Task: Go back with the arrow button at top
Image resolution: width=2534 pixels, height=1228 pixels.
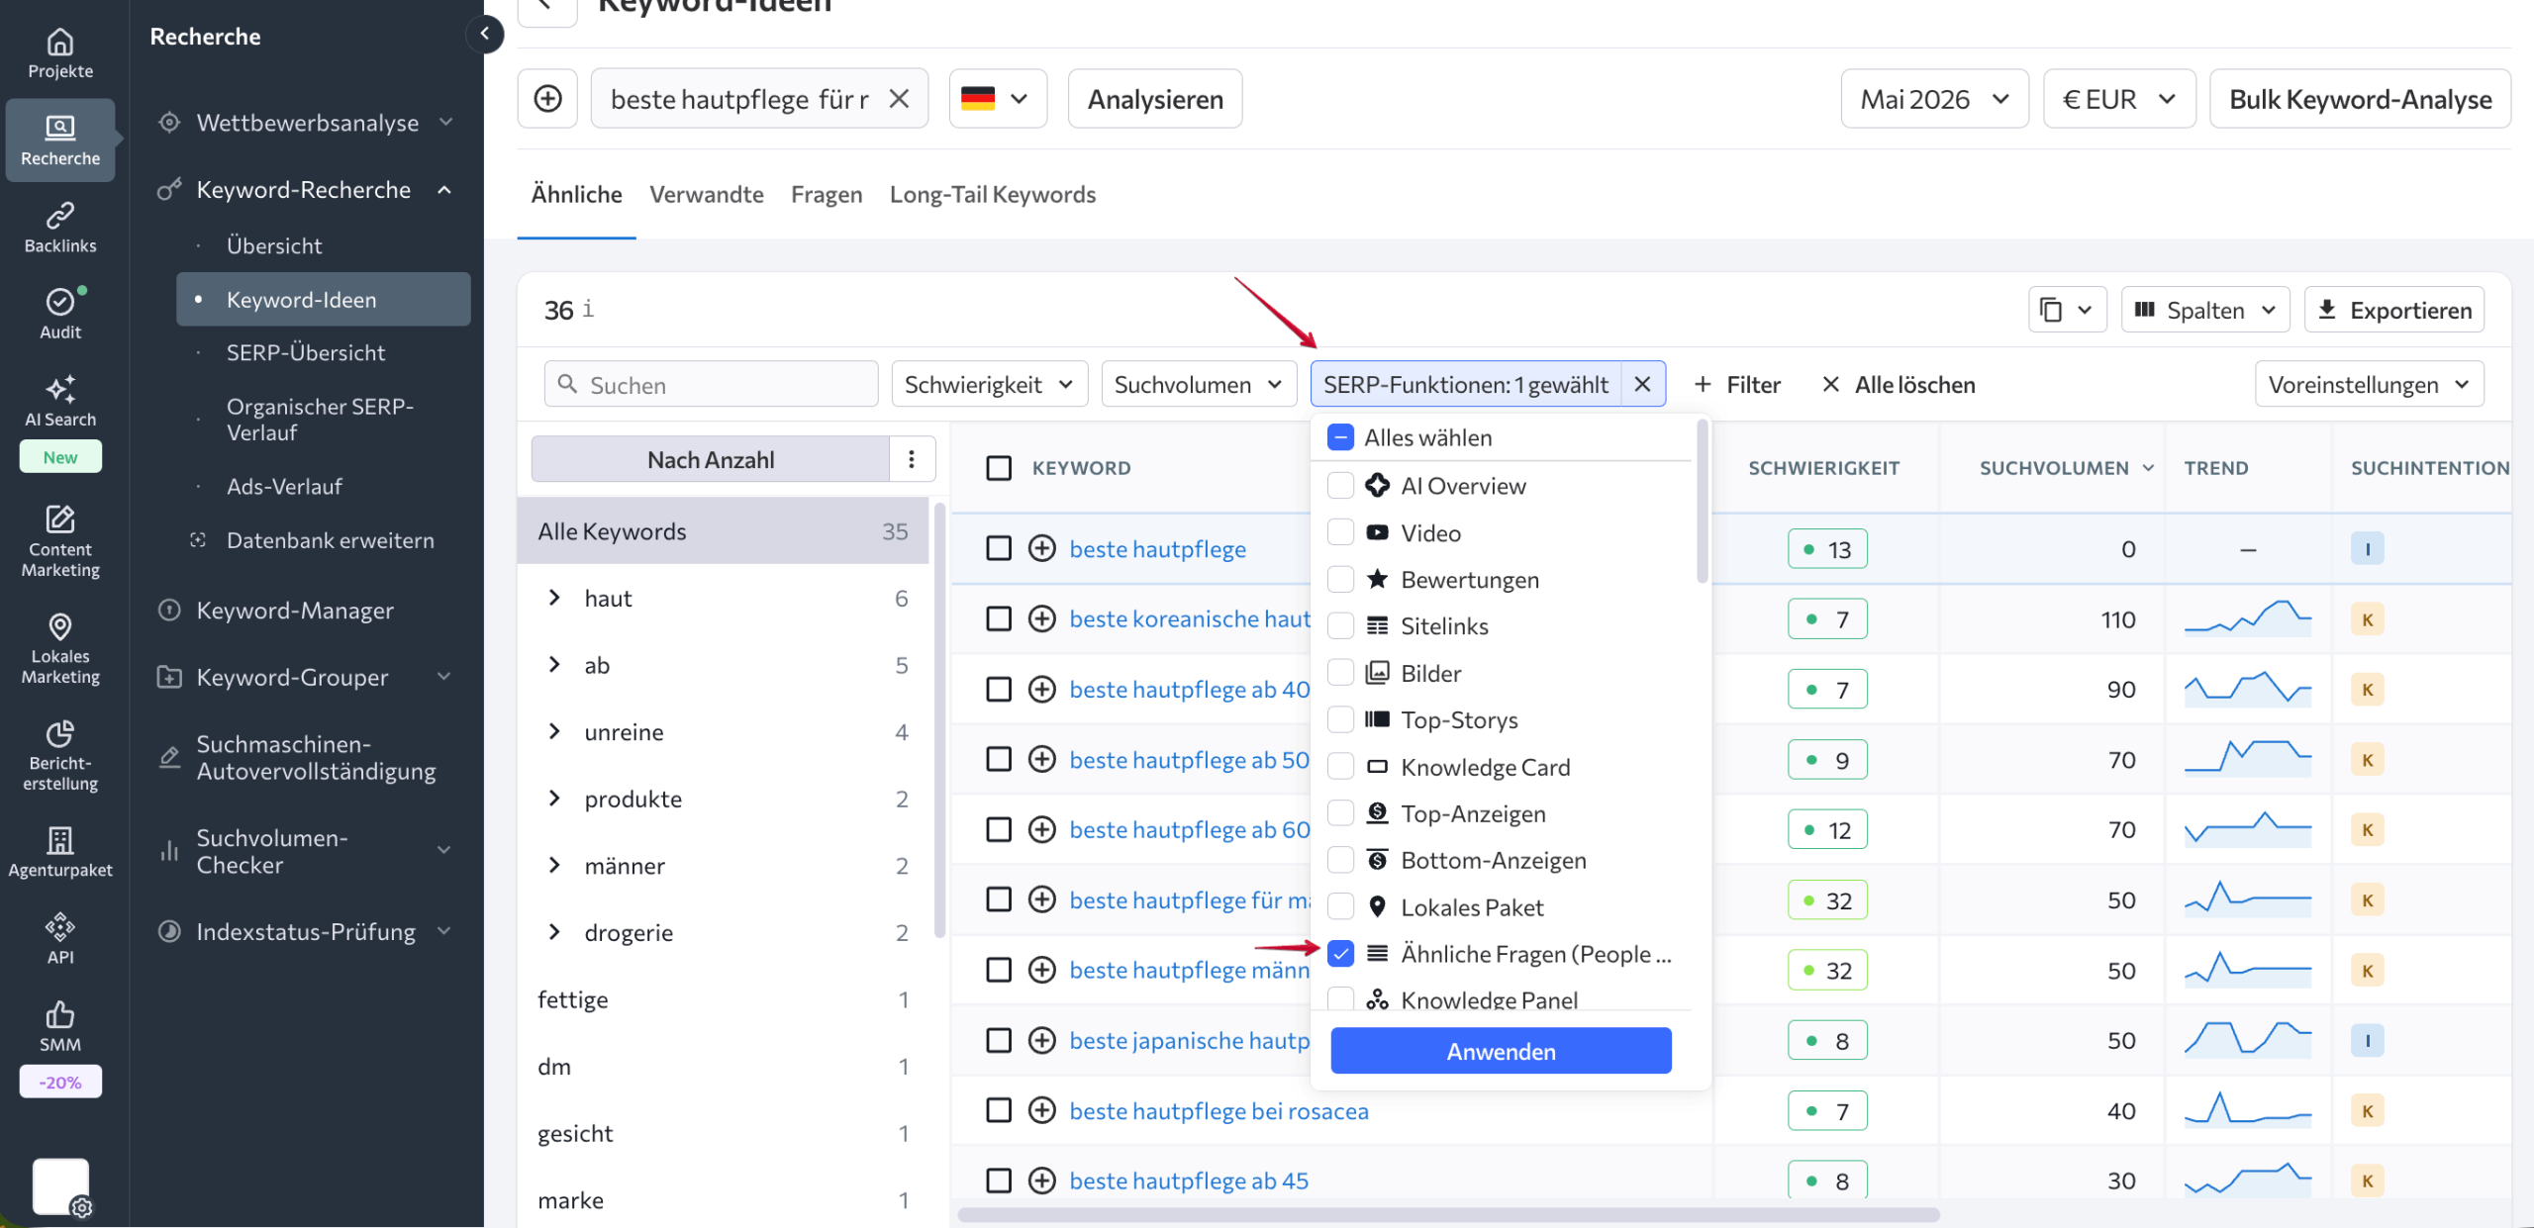Action: pos(547,8)
